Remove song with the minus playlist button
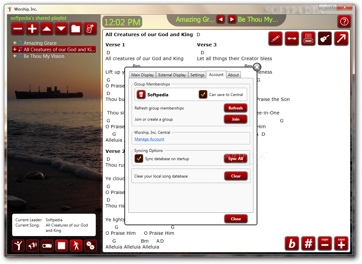This screenshot has height=264, width=362. click(18, 29)
